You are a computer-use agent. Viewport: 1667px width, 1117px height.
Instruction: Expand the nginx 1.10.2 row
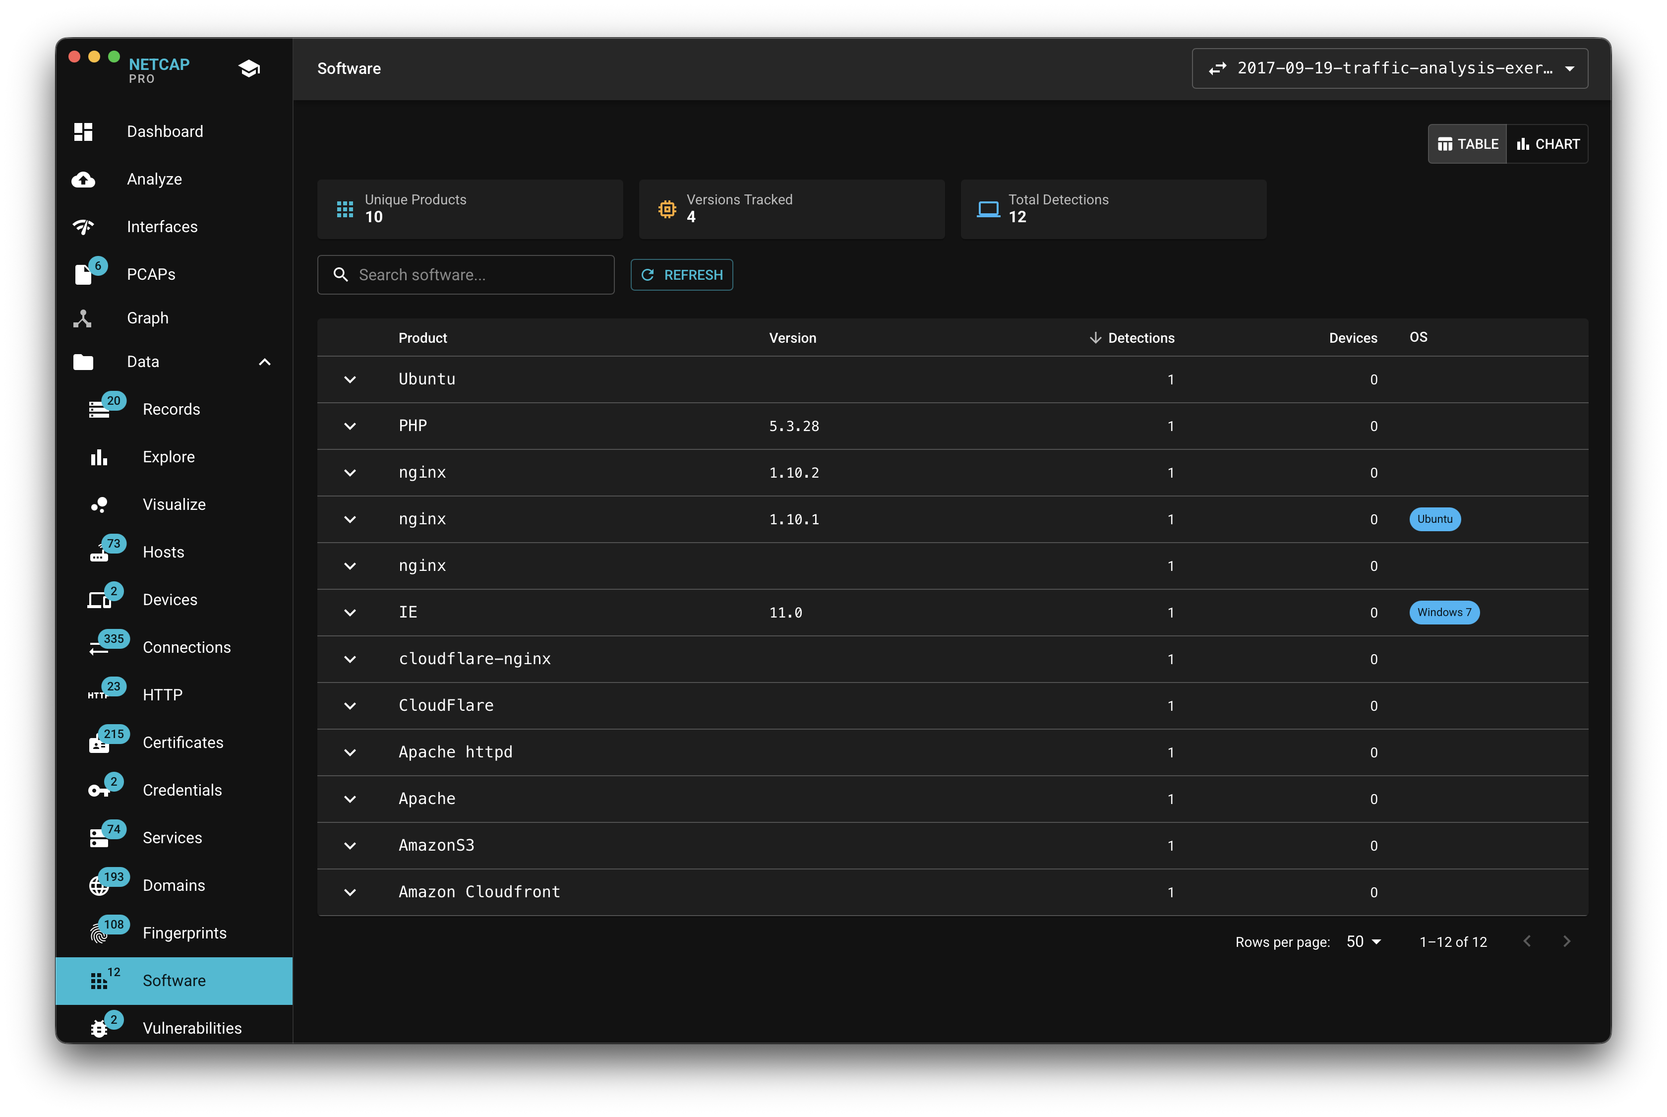coord(350,473)
